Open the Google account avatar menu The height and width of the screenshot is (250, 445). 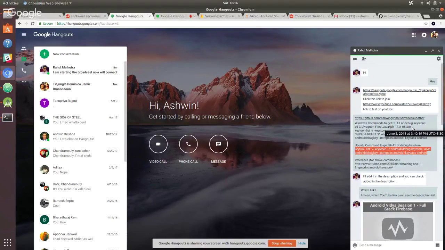[x=435, y=35]
